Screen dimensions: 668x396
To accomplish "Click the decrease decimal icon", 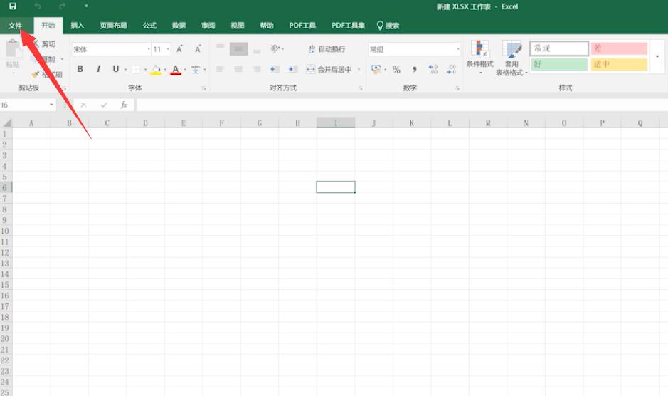I will 452,69.
